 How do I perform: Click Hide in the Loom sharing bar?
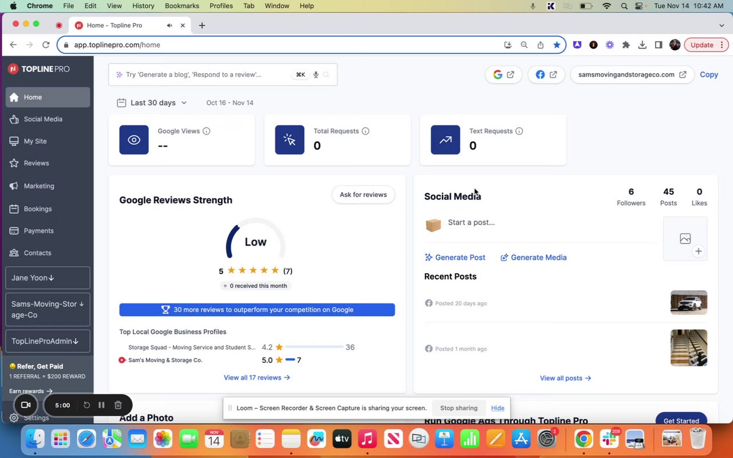tap(498, 408)
